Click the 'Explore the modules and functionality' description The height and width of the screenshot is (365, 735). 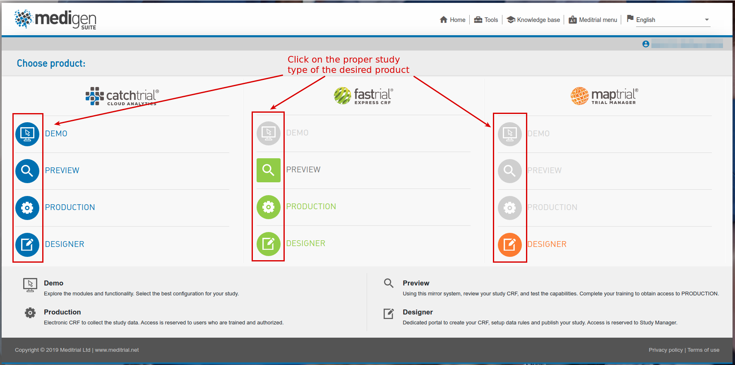(x=142, y=294)
